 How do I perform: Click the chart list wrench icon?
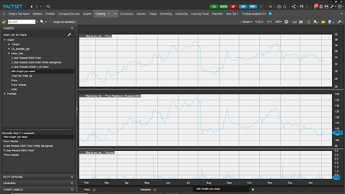(x=70, y=34)
